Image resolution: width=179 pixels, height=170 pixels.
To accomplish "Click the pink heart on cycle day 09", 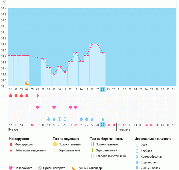I will point(54,107).
